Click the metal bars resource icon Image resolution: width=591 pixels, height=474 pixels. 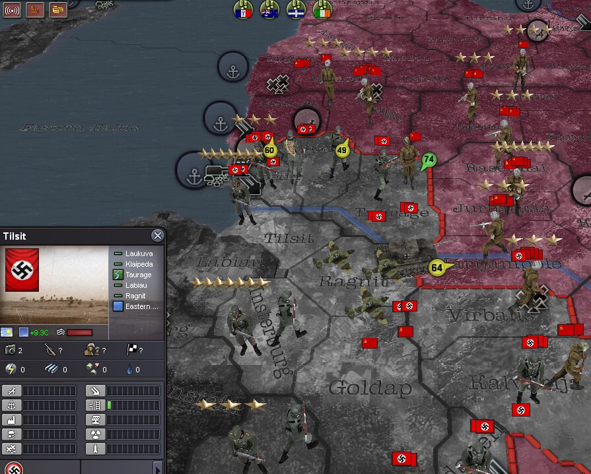click(x=52, y=369)
